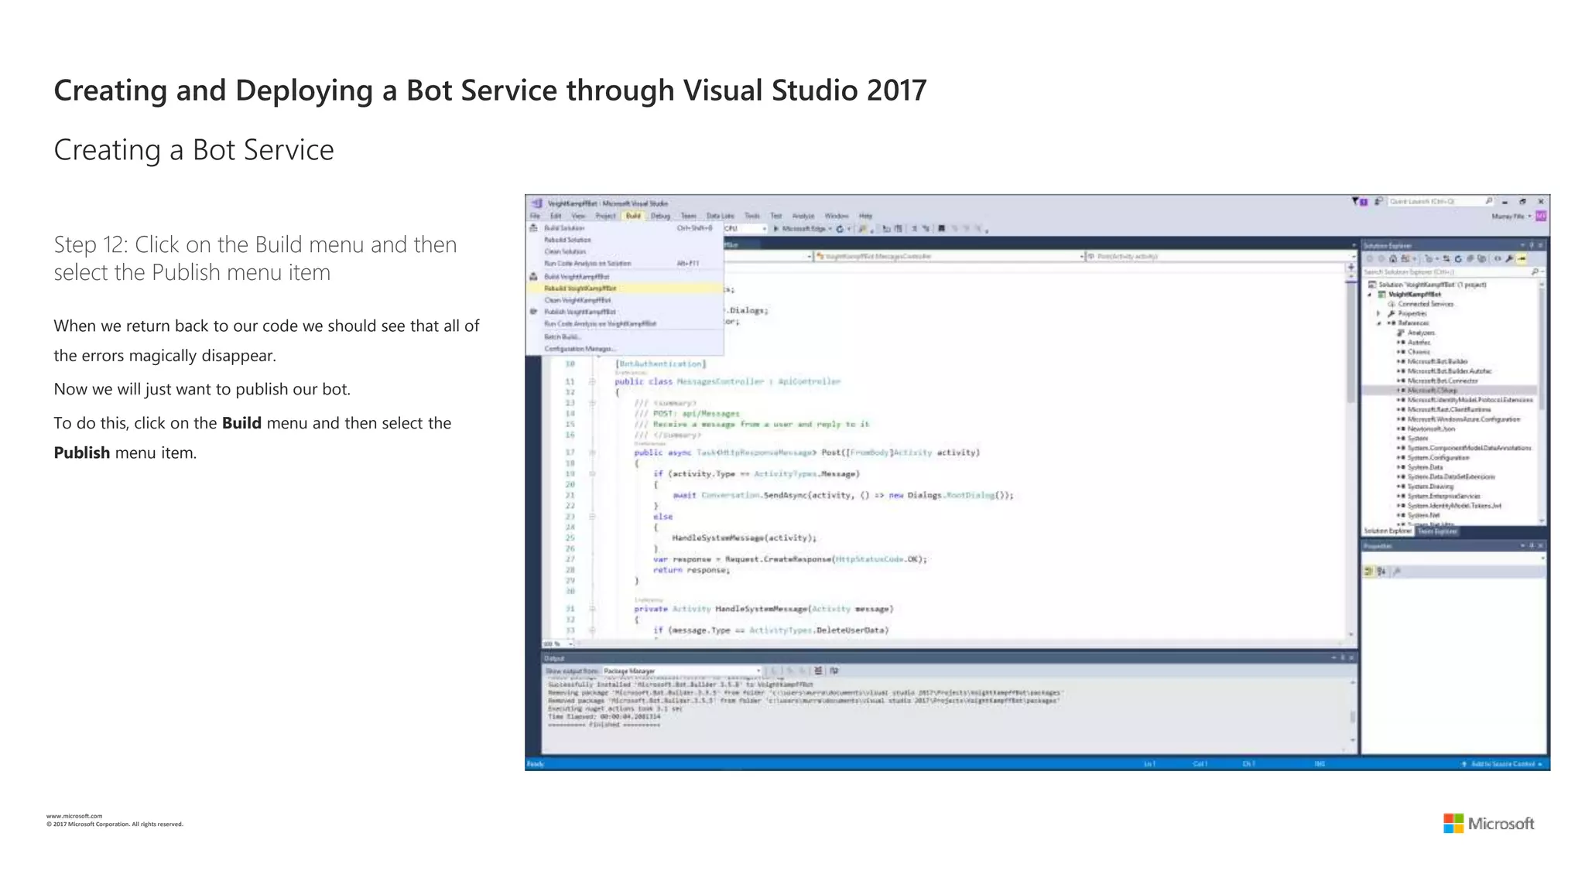Image resolution: width=1585 pixels, height=891 pixels.
Task: Collapse the References node in Solution Explorer
Action: [1378, 323]
